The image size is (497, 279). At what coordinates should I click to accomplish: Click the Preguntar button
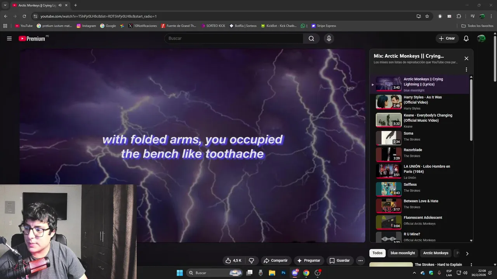(x=309, y=260)
